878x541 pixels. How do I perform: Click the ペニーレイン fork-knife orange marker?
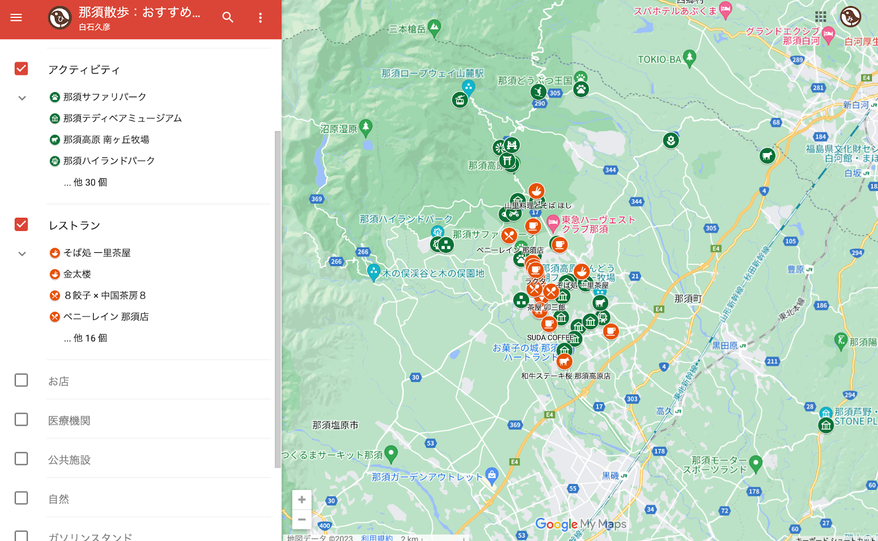[509, 236]
